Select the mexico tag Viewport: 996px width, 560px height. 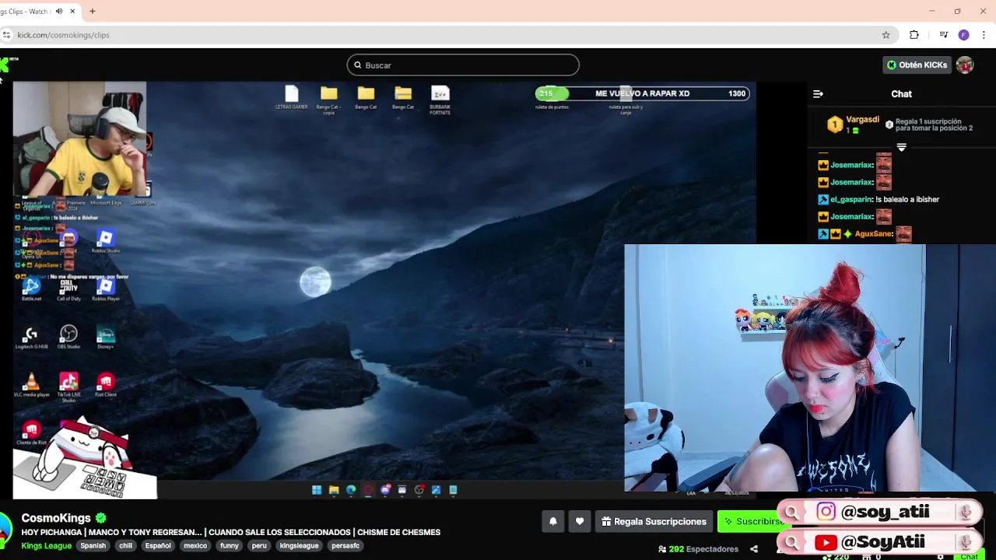tap(195, 545)
